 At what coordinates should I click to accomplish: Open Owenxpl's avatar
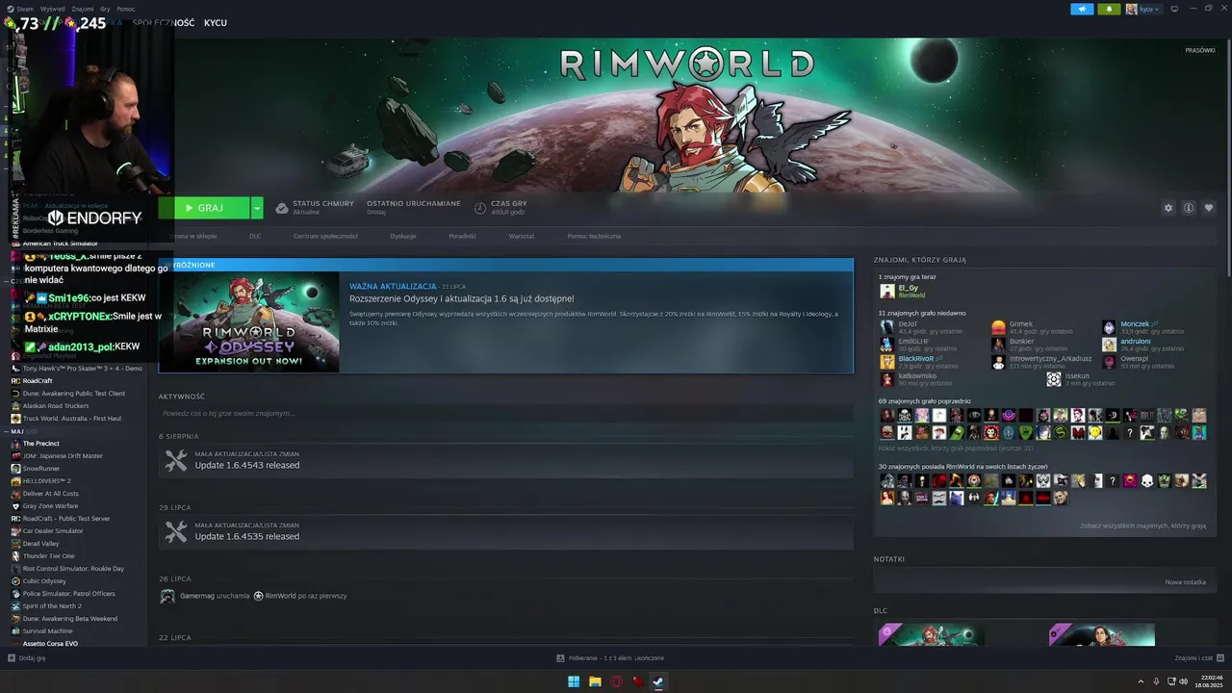pyautogui.click(x=1109, y=362)
